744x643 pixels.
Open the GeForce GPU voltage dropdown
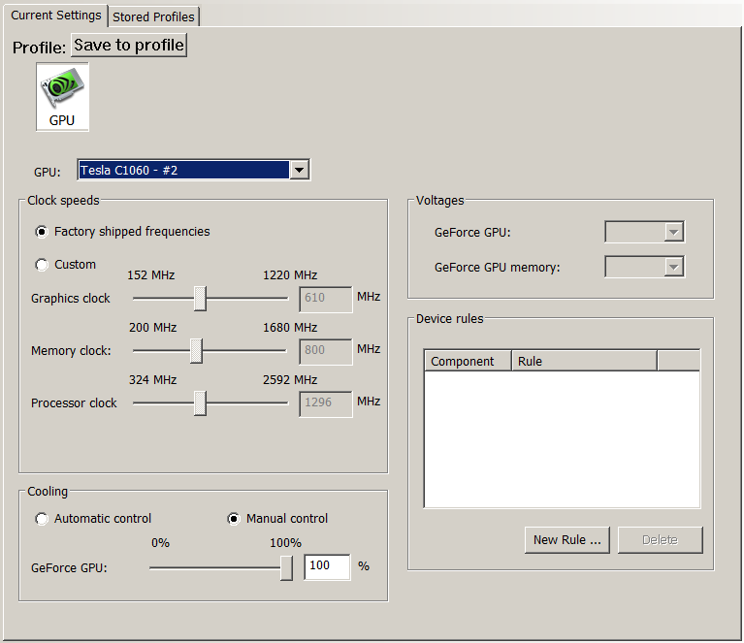click(x=644, y=232)
